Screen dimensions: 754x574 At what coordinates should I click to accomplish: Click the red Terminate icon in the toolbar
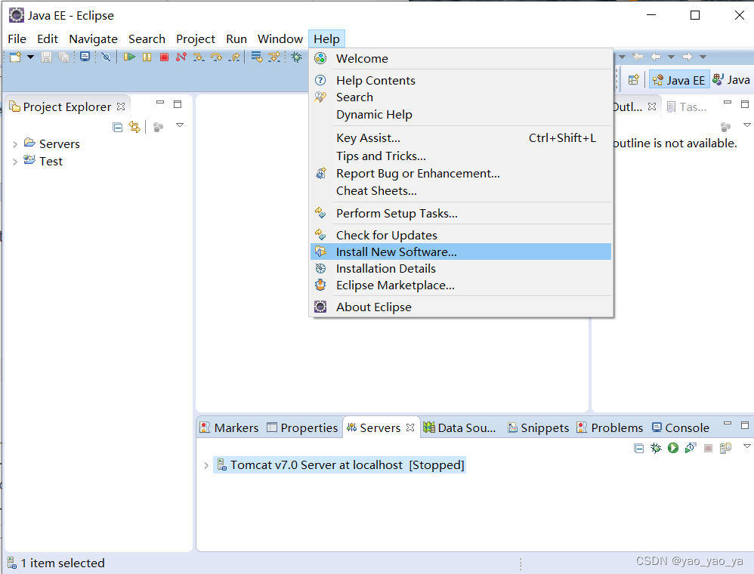point(164,57)
